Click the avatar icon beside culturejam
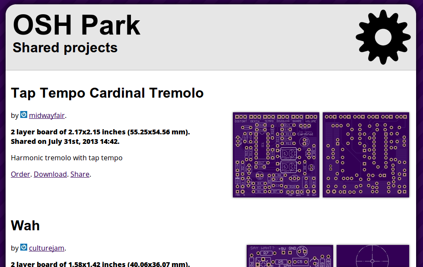423x267 pixels. pyautogui.click(x=23, y=248)
